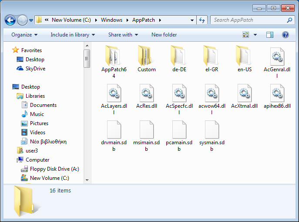This screenshot has height=222, width=299.
Task: Open the Videos library
Action: [x=33, y=133]
